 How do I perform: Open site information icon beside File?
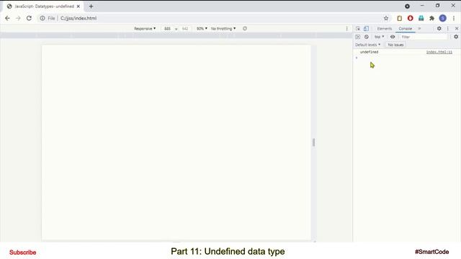pos(42,18)
